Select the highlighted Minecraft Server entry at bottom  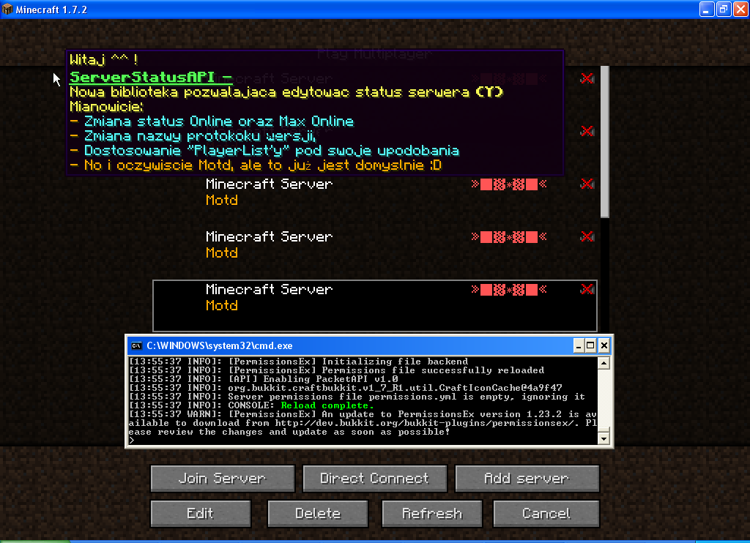375,306
